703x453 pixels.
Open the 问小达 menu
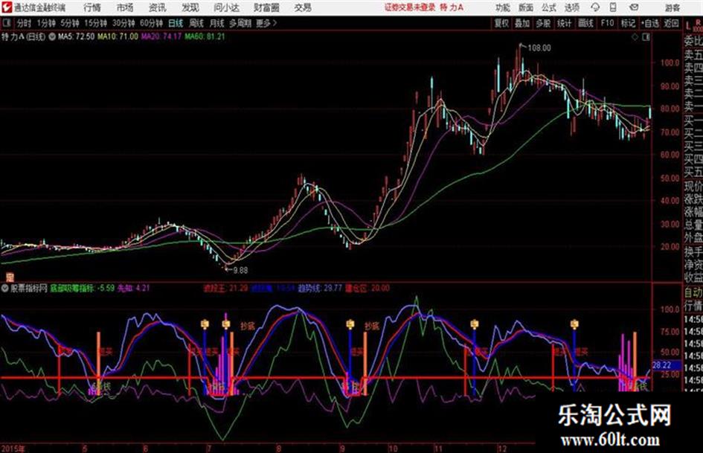(226, 7)
